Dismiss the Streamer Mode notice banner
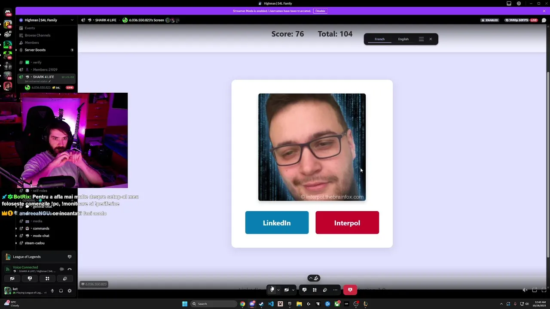Image resolution: width=550 pixels, height=309 pixels. [544, 11]
